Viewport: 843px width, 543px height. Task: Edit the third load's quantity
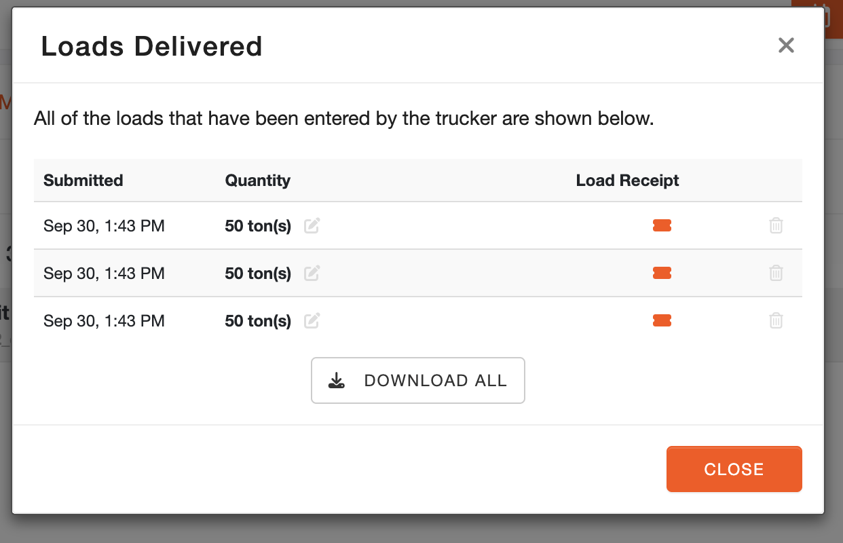pyautogui.click(x=312, y=321)
